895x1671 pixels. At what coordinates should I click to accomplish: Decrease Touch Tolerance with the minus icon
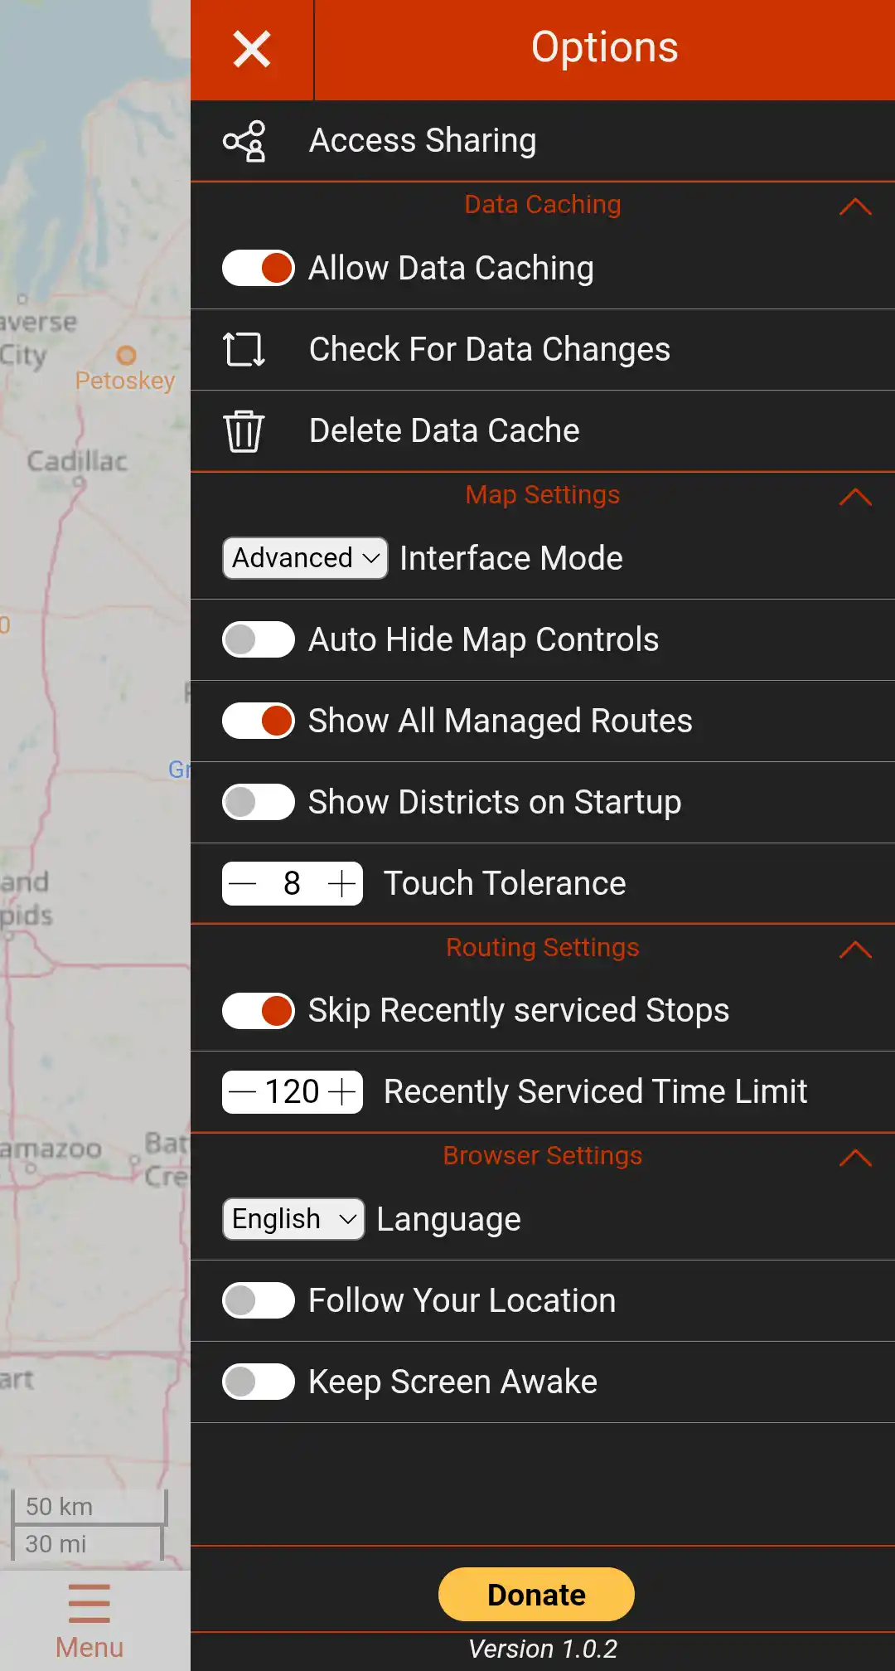(243, 884)
